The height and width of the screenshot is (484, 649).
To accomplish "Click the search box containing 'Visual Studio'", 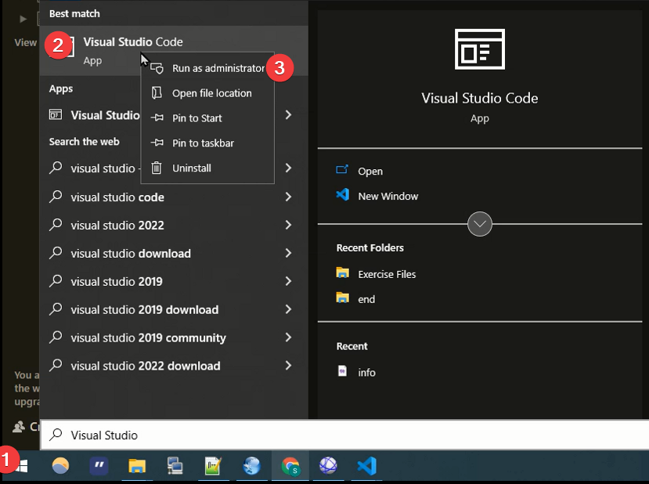I will [x=344, y=435].
